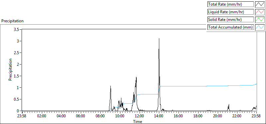Select the Total Rate (mm/hr) legend label

230,4
